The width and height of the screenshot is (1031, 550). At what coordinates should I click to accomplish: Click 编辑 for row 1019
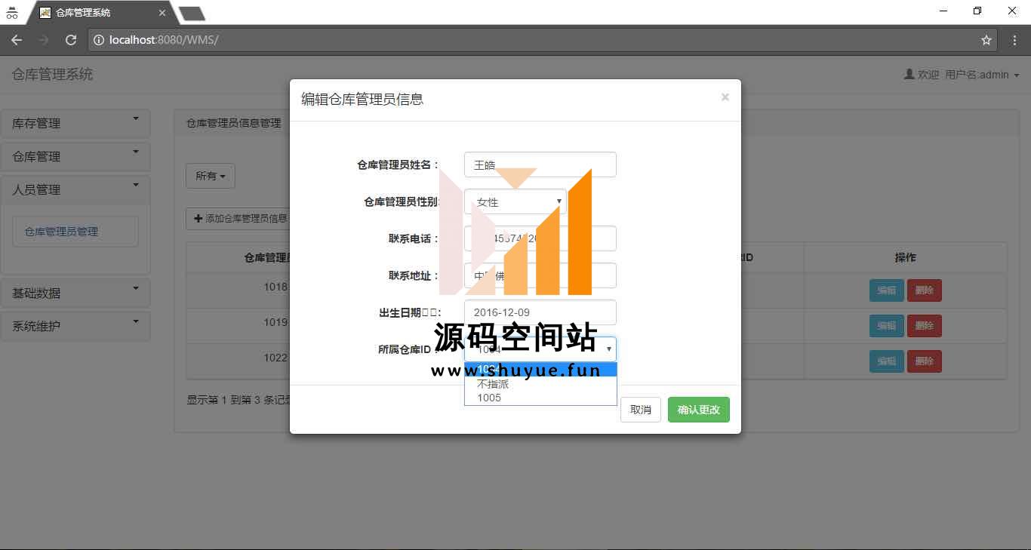886,326
